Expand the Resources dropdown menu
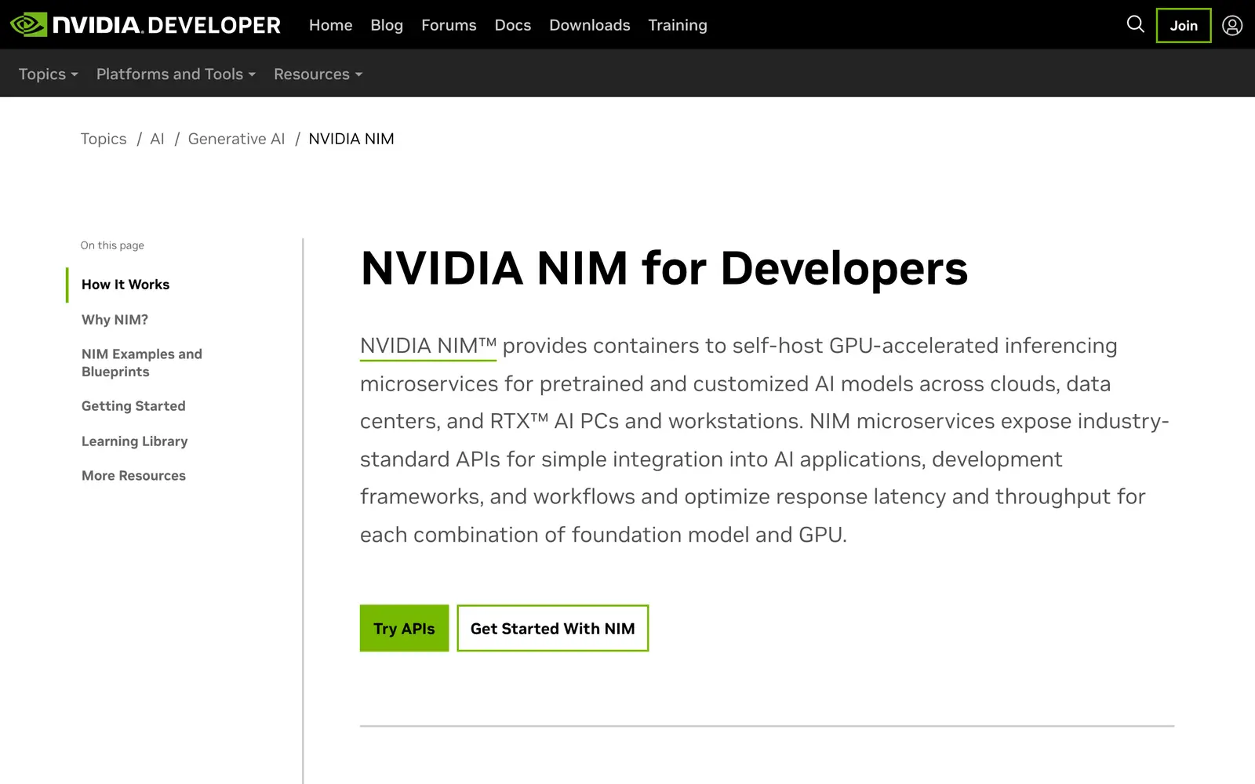This screenshot has height=784, width=1255. click(x=318, y=74)
